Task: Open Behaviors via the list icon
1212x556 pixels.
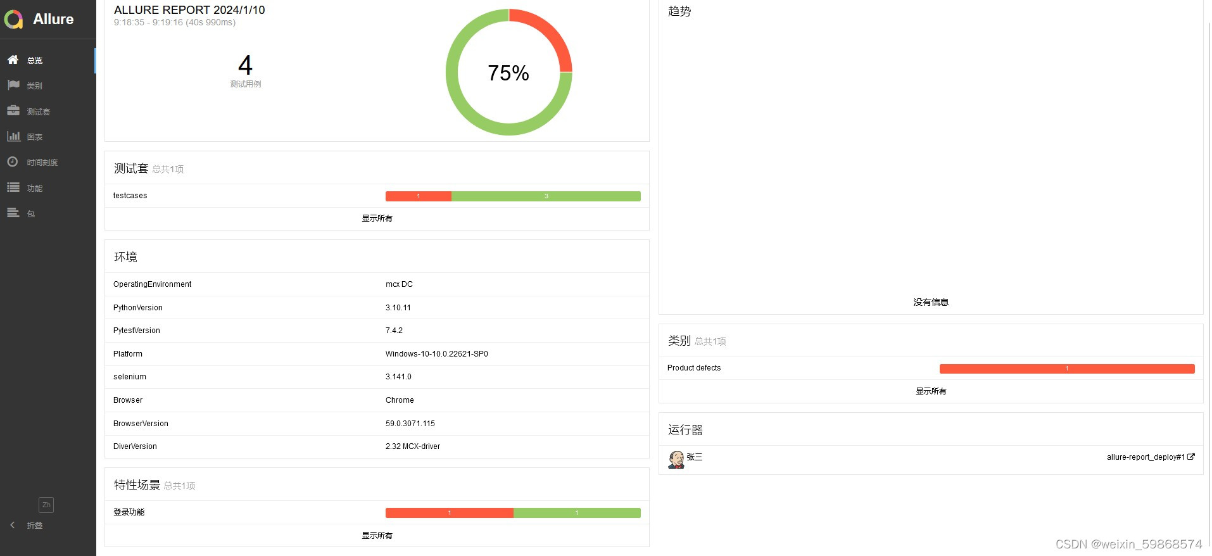Action: pos(13,187)
